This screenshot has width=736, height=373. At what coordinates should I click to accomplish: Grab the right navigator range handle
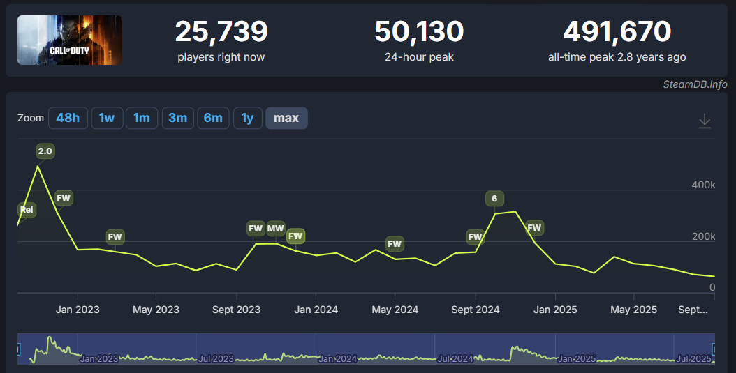(x=714, y=349)
